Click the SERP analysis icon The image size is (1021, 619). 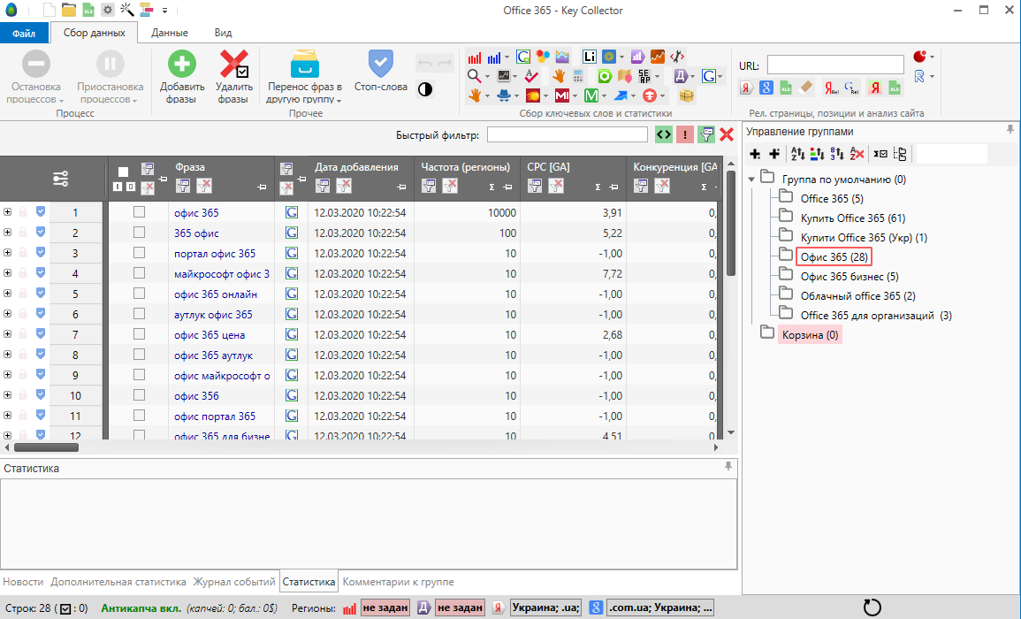pos(644,76)
